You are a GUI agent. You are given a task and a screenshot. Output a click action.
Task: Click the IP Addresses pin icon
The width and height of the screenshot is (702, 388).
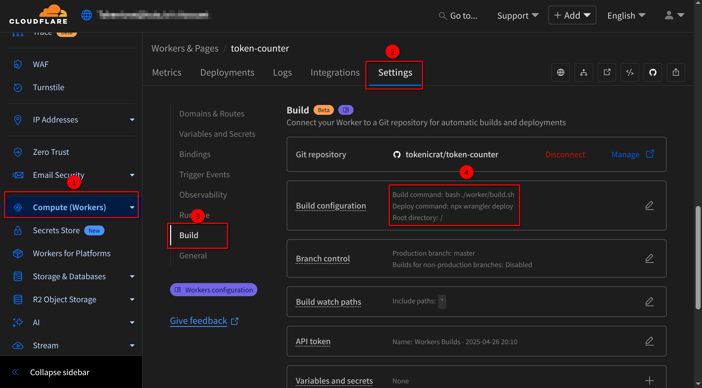18,120
